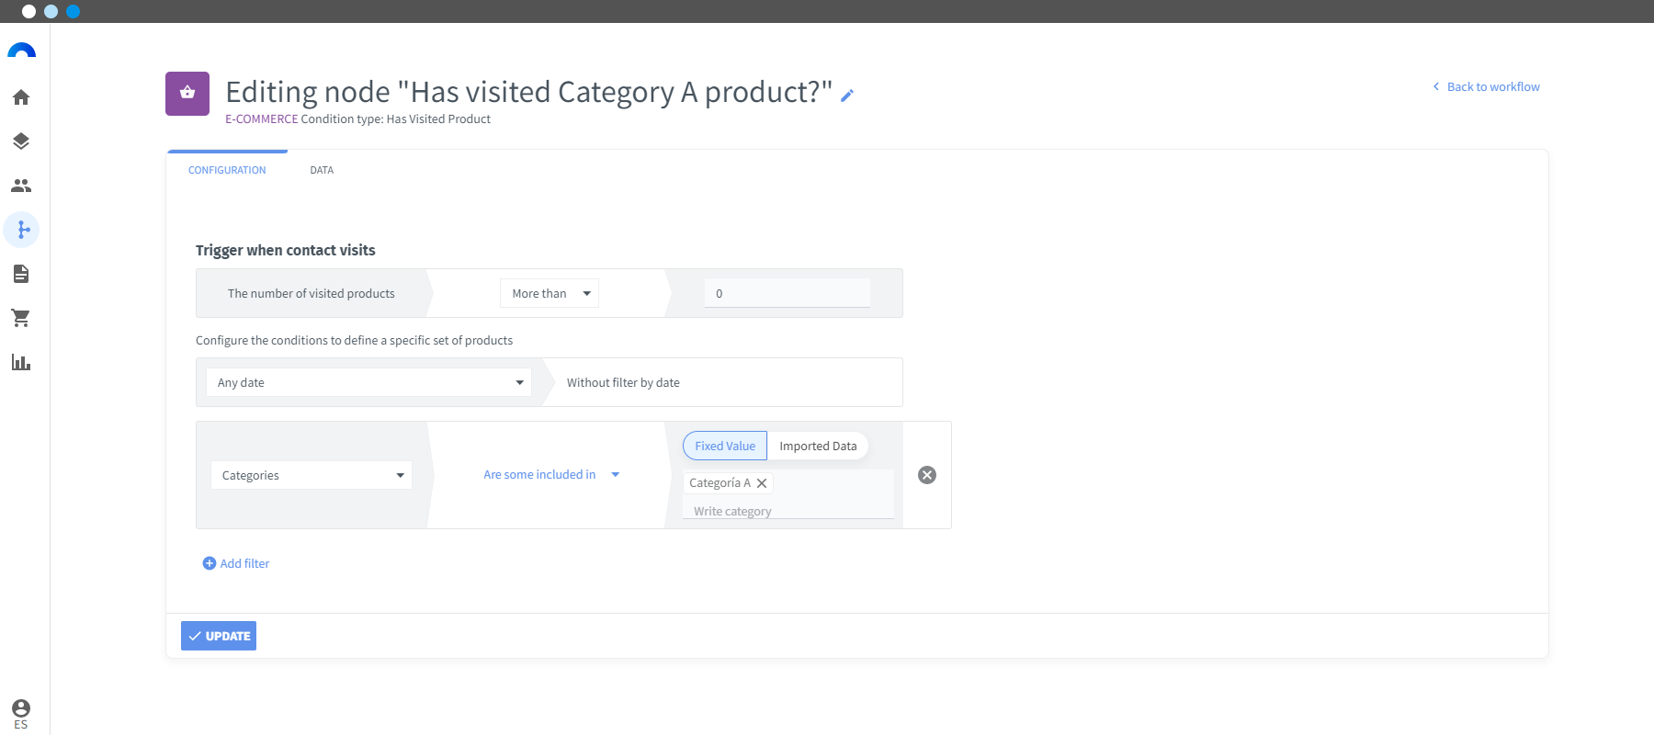Click the Without filter by date text
Viewport: 1654px width, 735px height.
point(623,382)
